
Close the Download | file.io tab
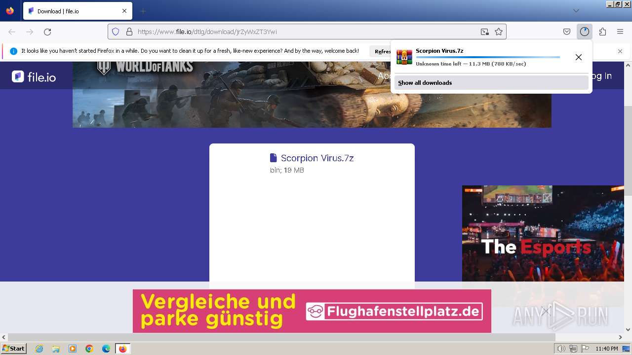124,11
